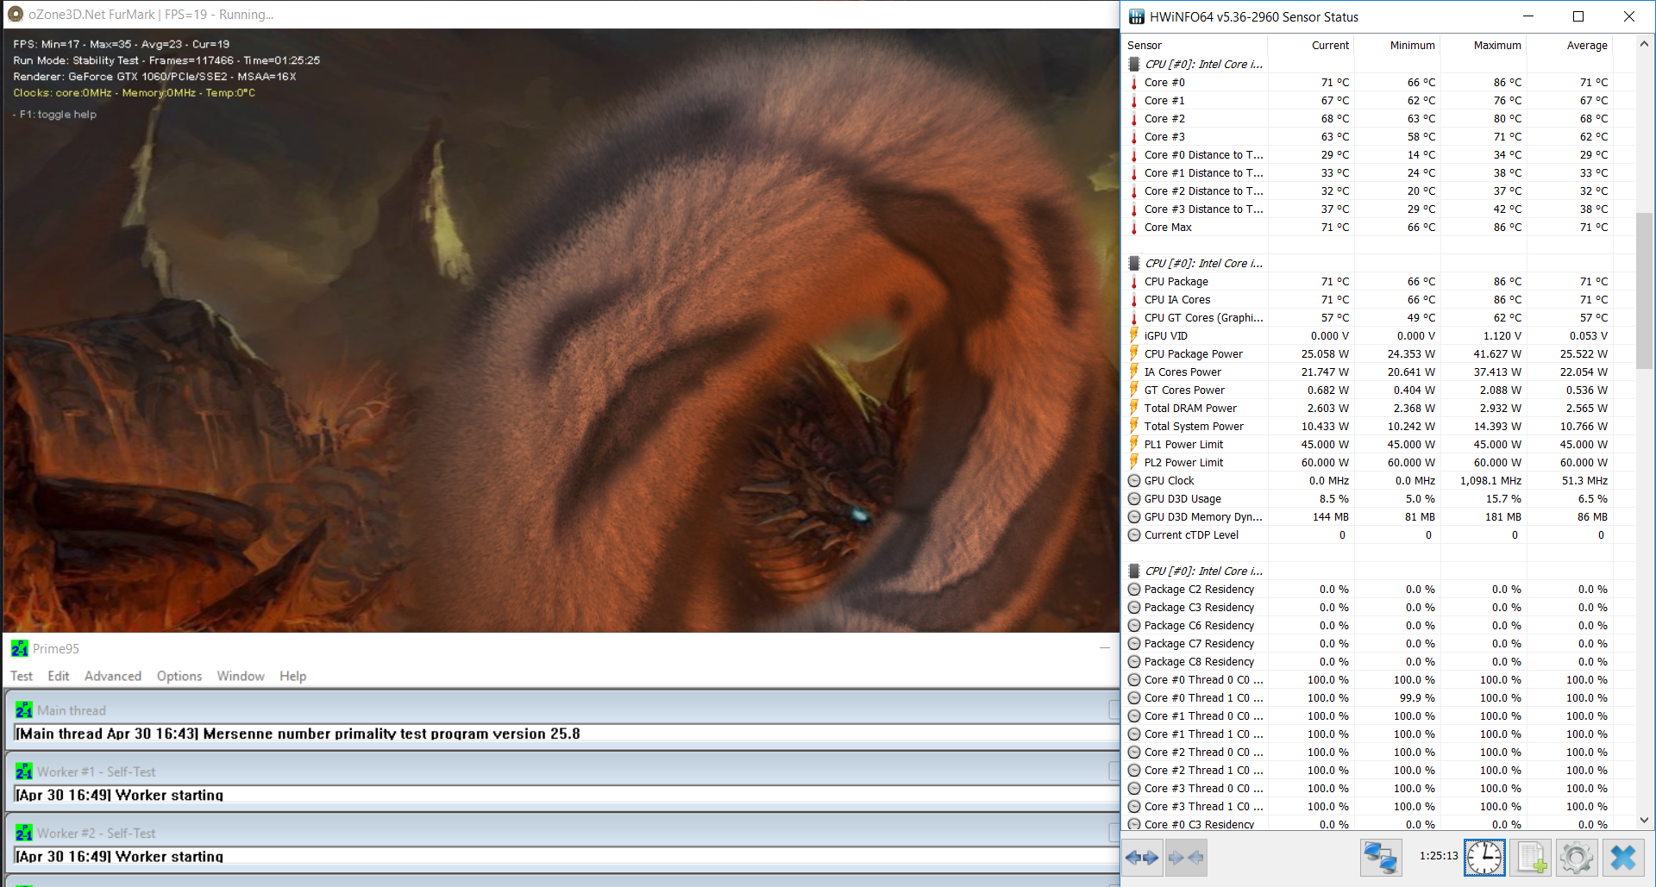Click the Minimum column header

pyautogui.click(x=1397, y=46)
